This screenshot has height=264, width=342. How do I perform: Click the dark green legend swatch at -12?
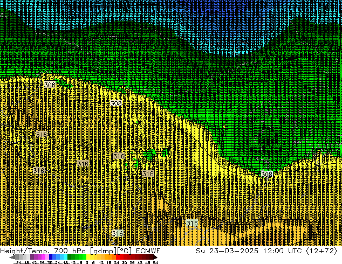click(70, 257)
